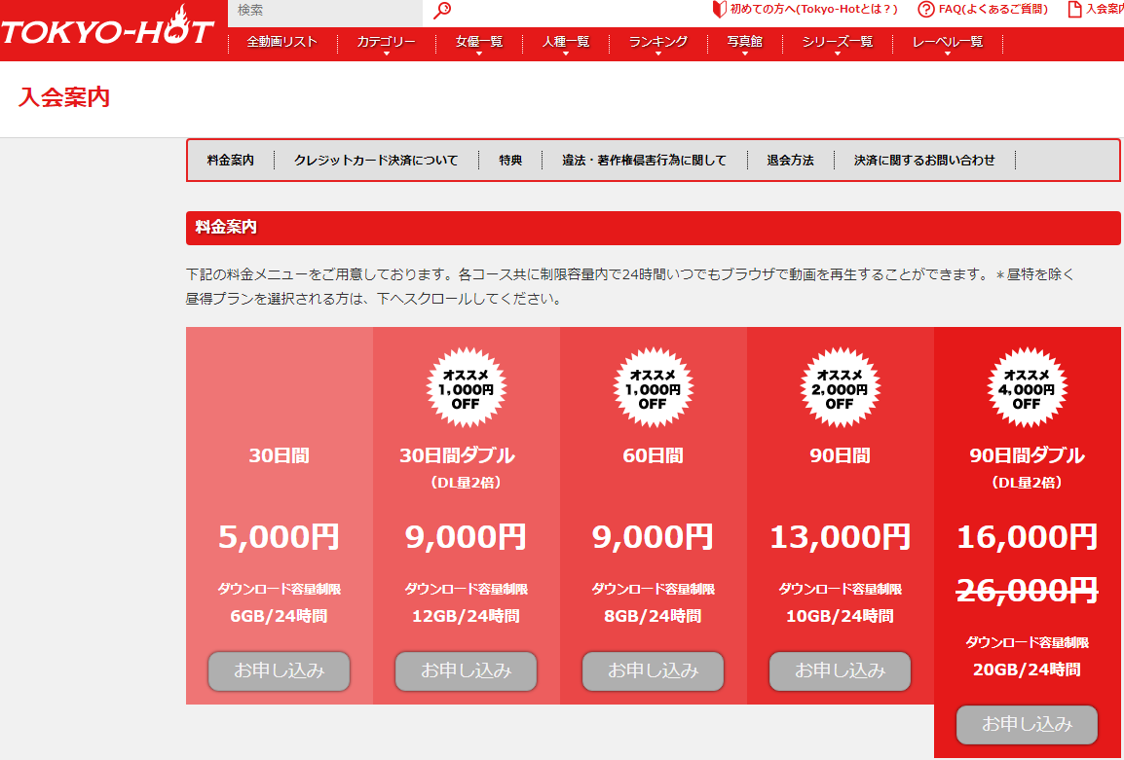1124x760 pixels.
Task: Expand the カテゴリー dropdown menu
Action: tap(385, 43)
